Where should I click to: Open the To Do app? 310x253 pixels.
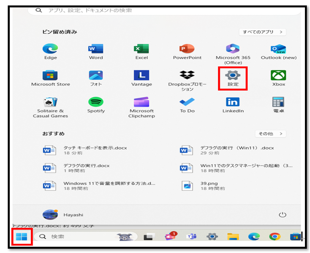tap(187, 105)
